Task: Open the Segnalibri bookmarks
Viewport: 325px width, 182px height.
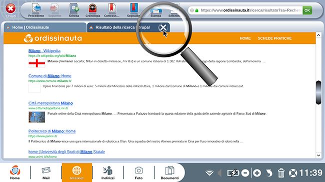Action: [133, 10]
